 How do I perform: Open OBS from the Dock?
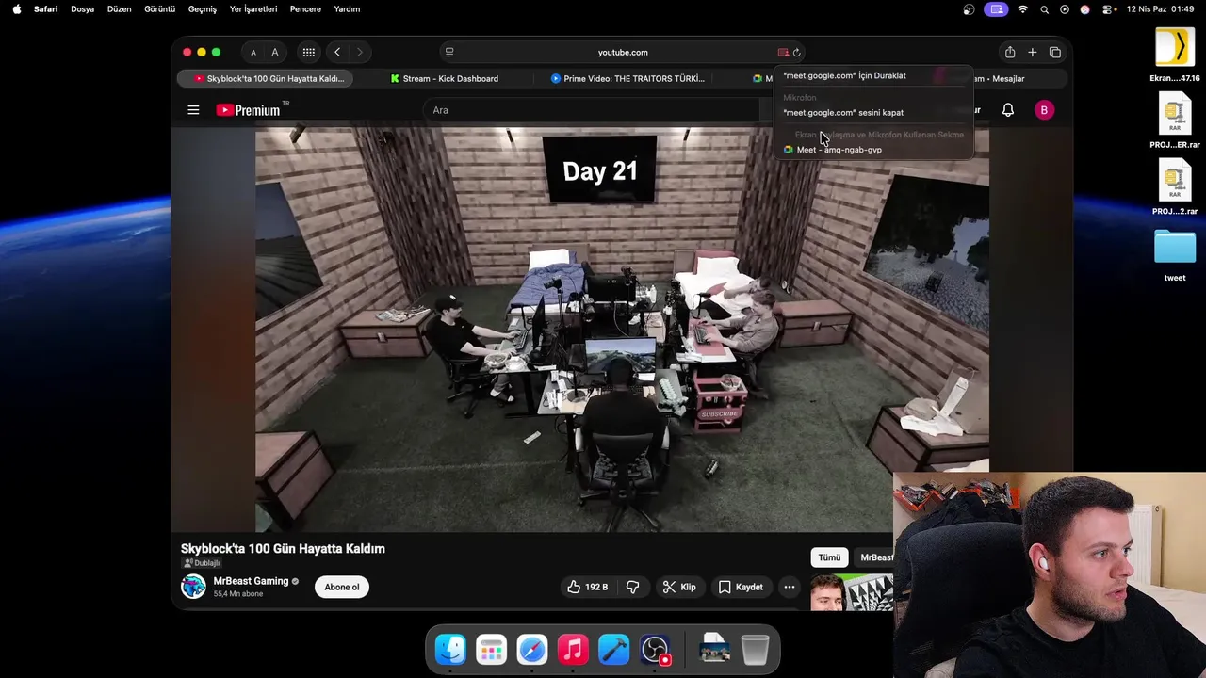[x=655, y=649]
